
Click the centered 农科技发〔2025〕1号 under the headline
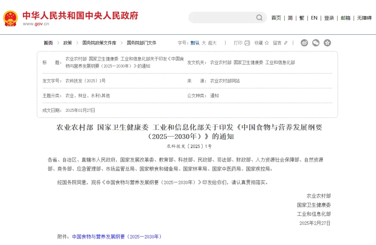189,146
